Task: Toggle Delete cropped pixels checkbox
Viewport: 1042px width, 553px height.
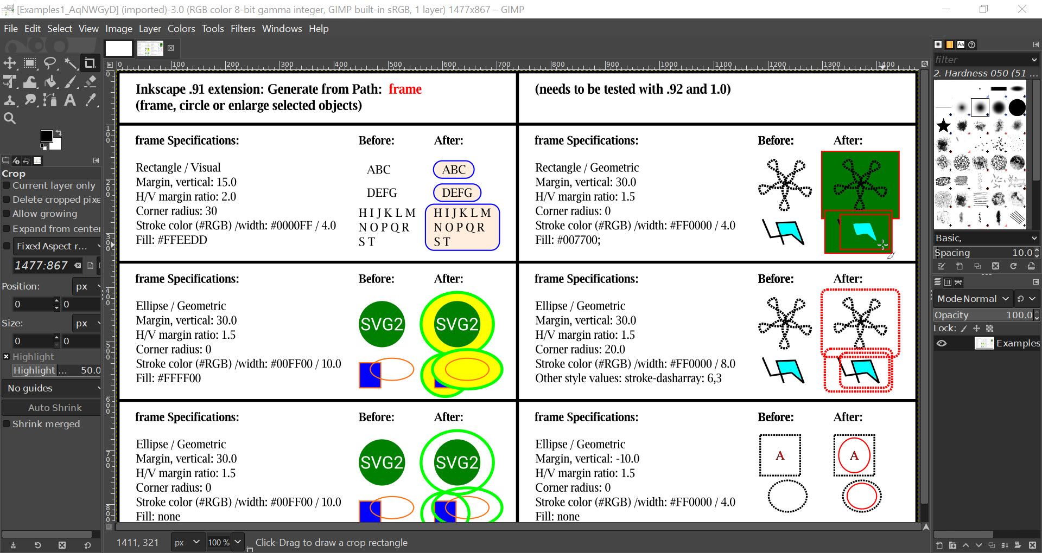Action: [x=7, y=200]
